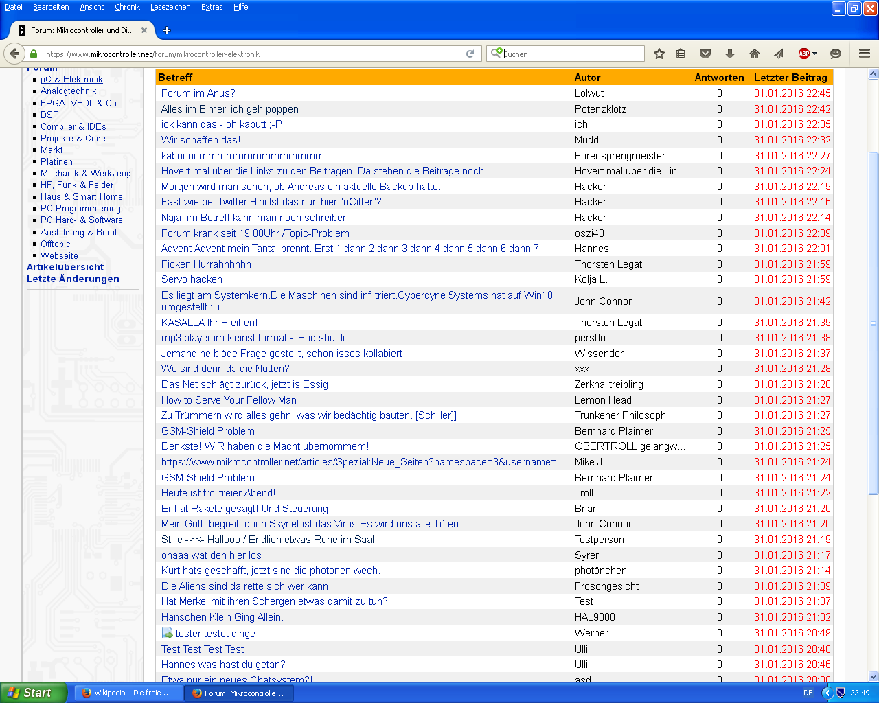Open PC-Programmierung sidebar link
This screenshot has width=879, height=703.
[80, 208]
